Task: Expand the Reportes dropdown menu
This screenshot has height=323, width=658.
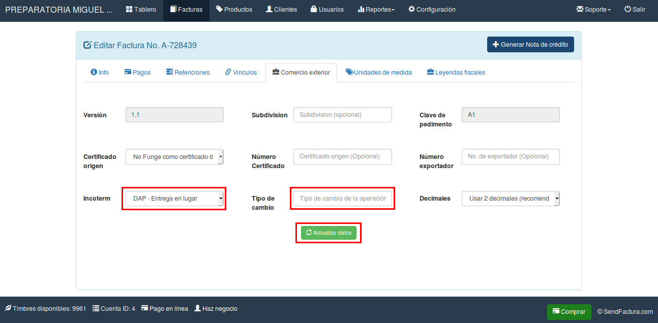Action: [x=376, y=10]
